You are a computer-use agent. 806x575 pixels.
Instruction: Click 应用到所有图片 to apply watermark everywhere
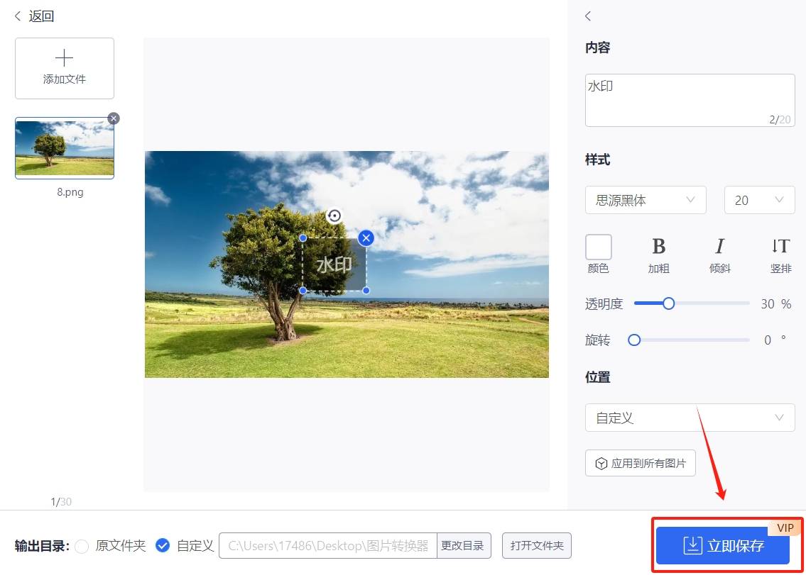[x=640, y=462]
